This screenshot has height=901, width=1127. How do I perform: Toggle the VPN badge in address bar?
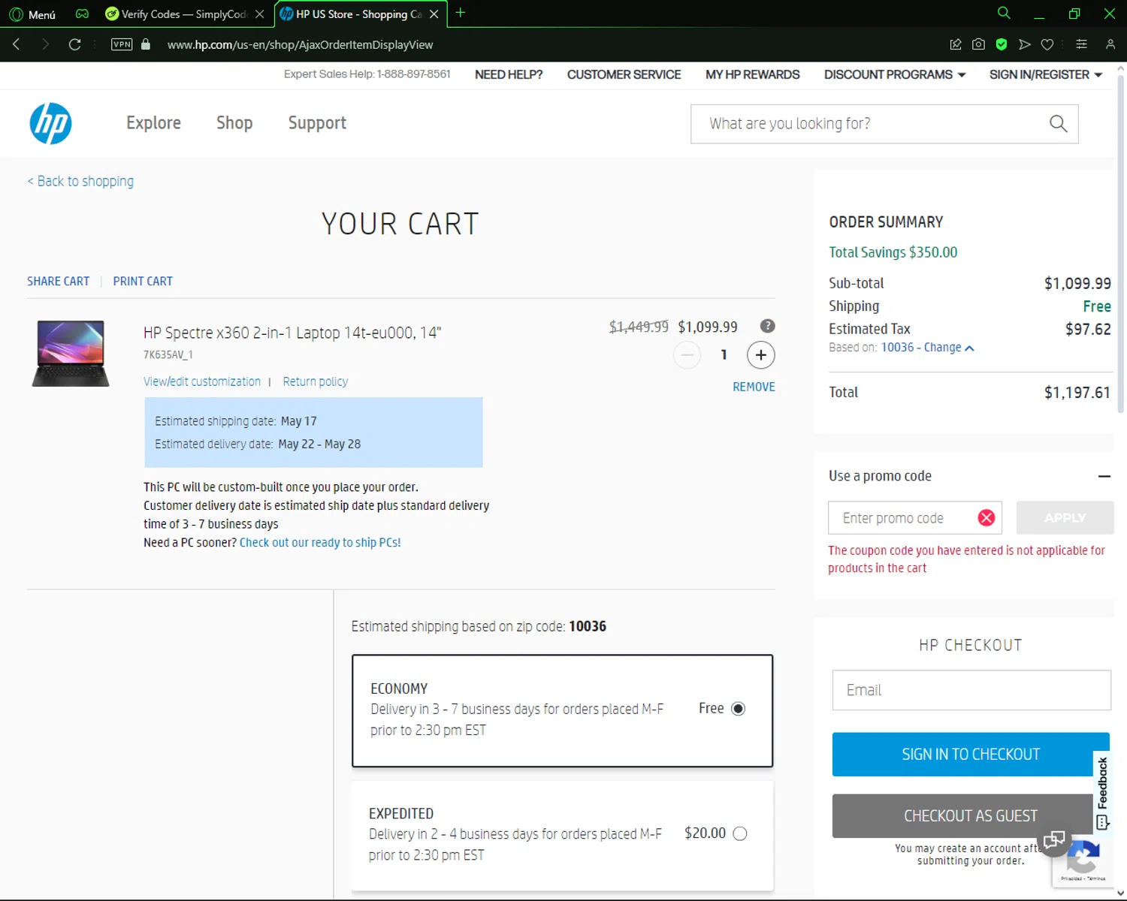click(122, 44)
